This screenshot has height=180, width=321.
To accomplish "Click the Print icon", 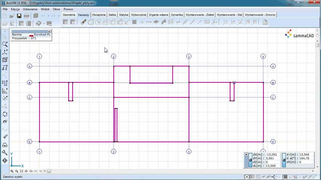I will pos(27,16).
